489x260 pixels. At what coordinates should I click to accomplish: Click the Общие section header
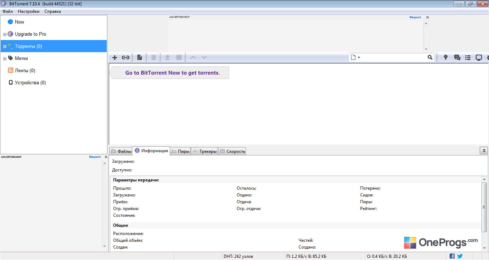tap(121, 225)
